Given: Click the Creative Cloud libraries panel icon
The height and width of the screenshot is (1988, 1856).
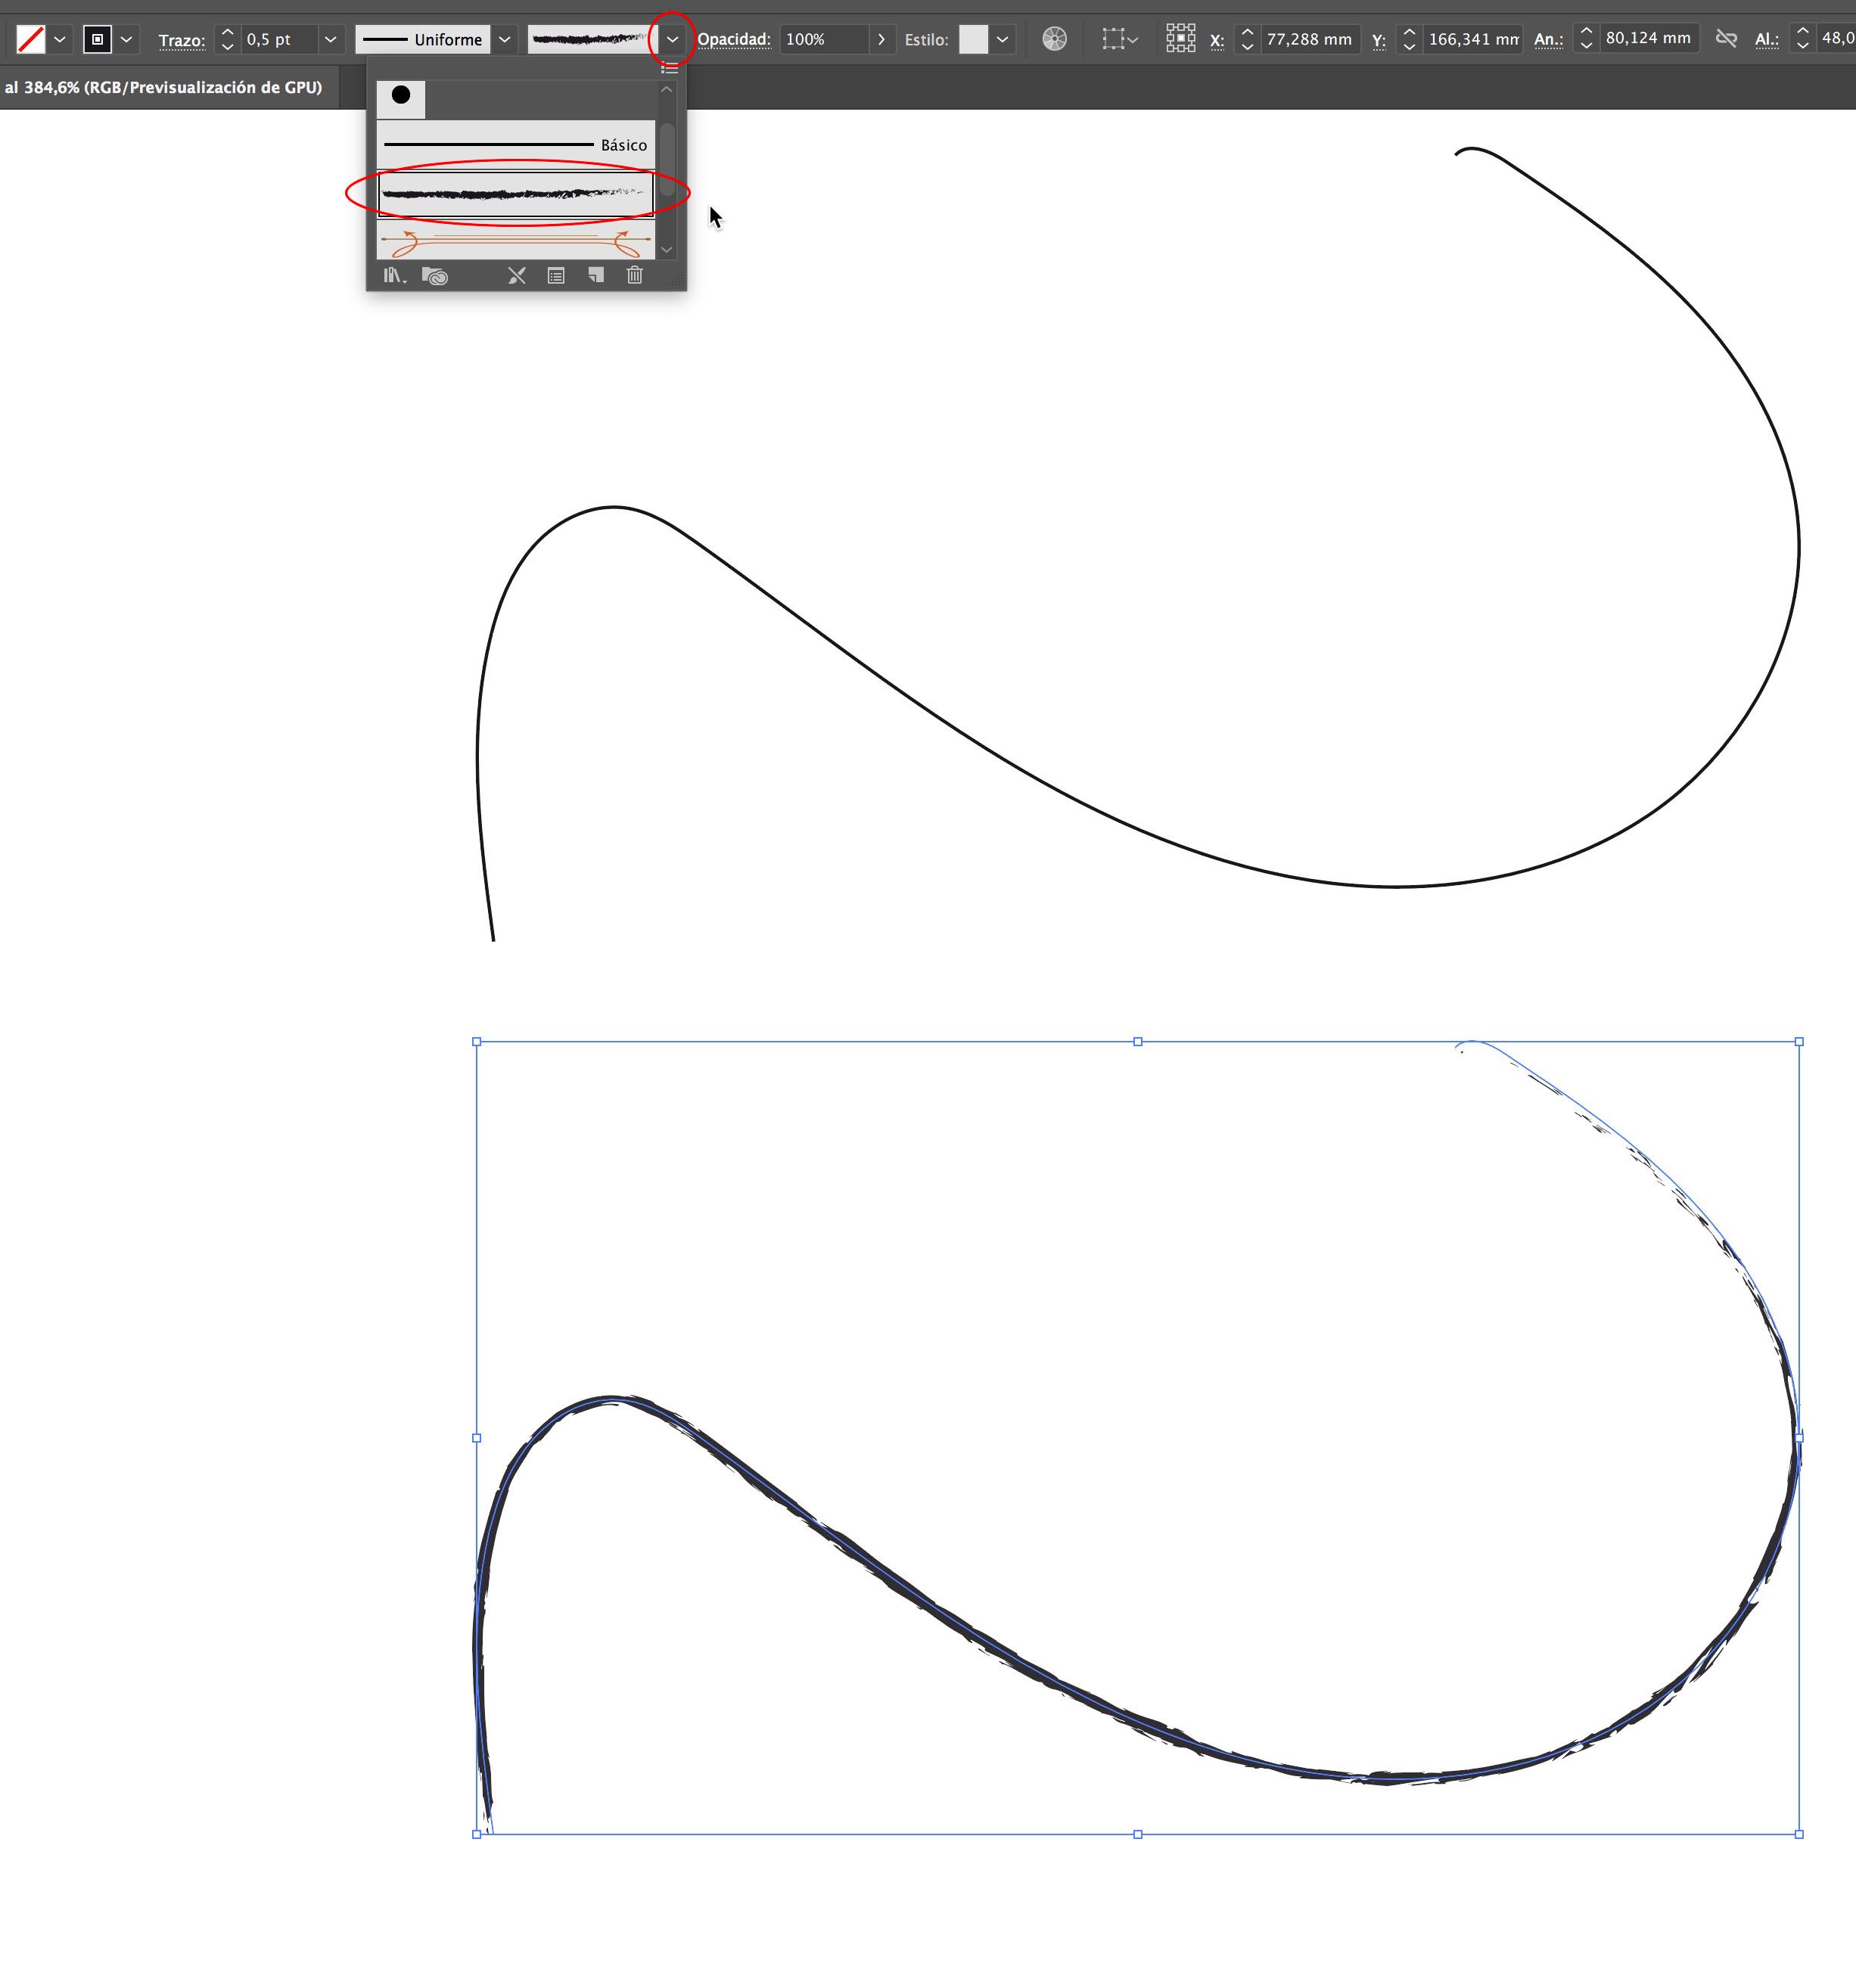Looking at the screenshot, I should coord(434,276).
